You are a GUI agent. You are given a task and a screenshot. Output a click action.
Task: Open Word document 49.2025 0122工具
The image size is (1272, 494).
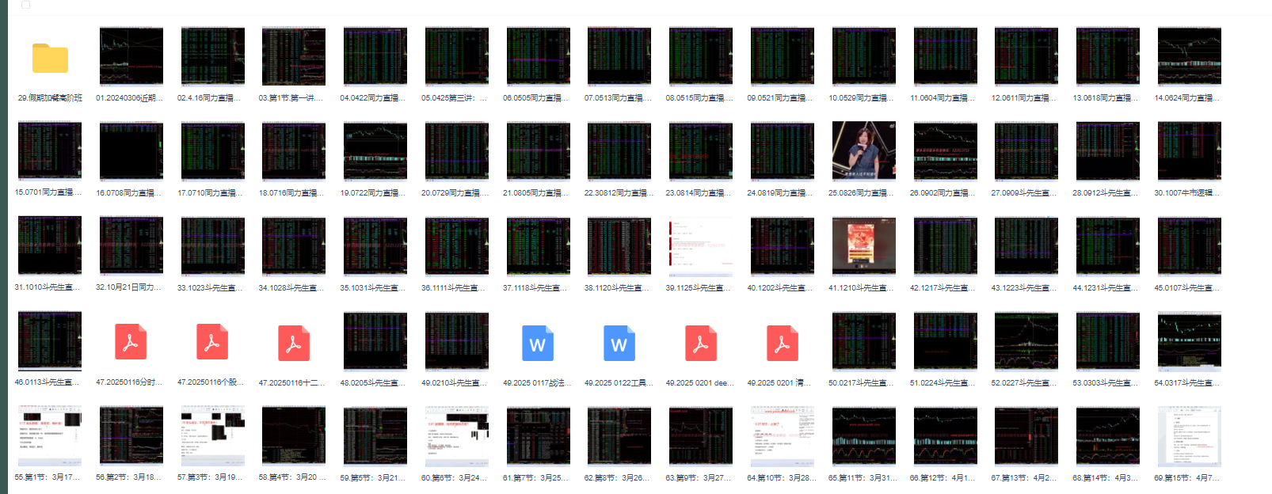[x=619, y=342]
